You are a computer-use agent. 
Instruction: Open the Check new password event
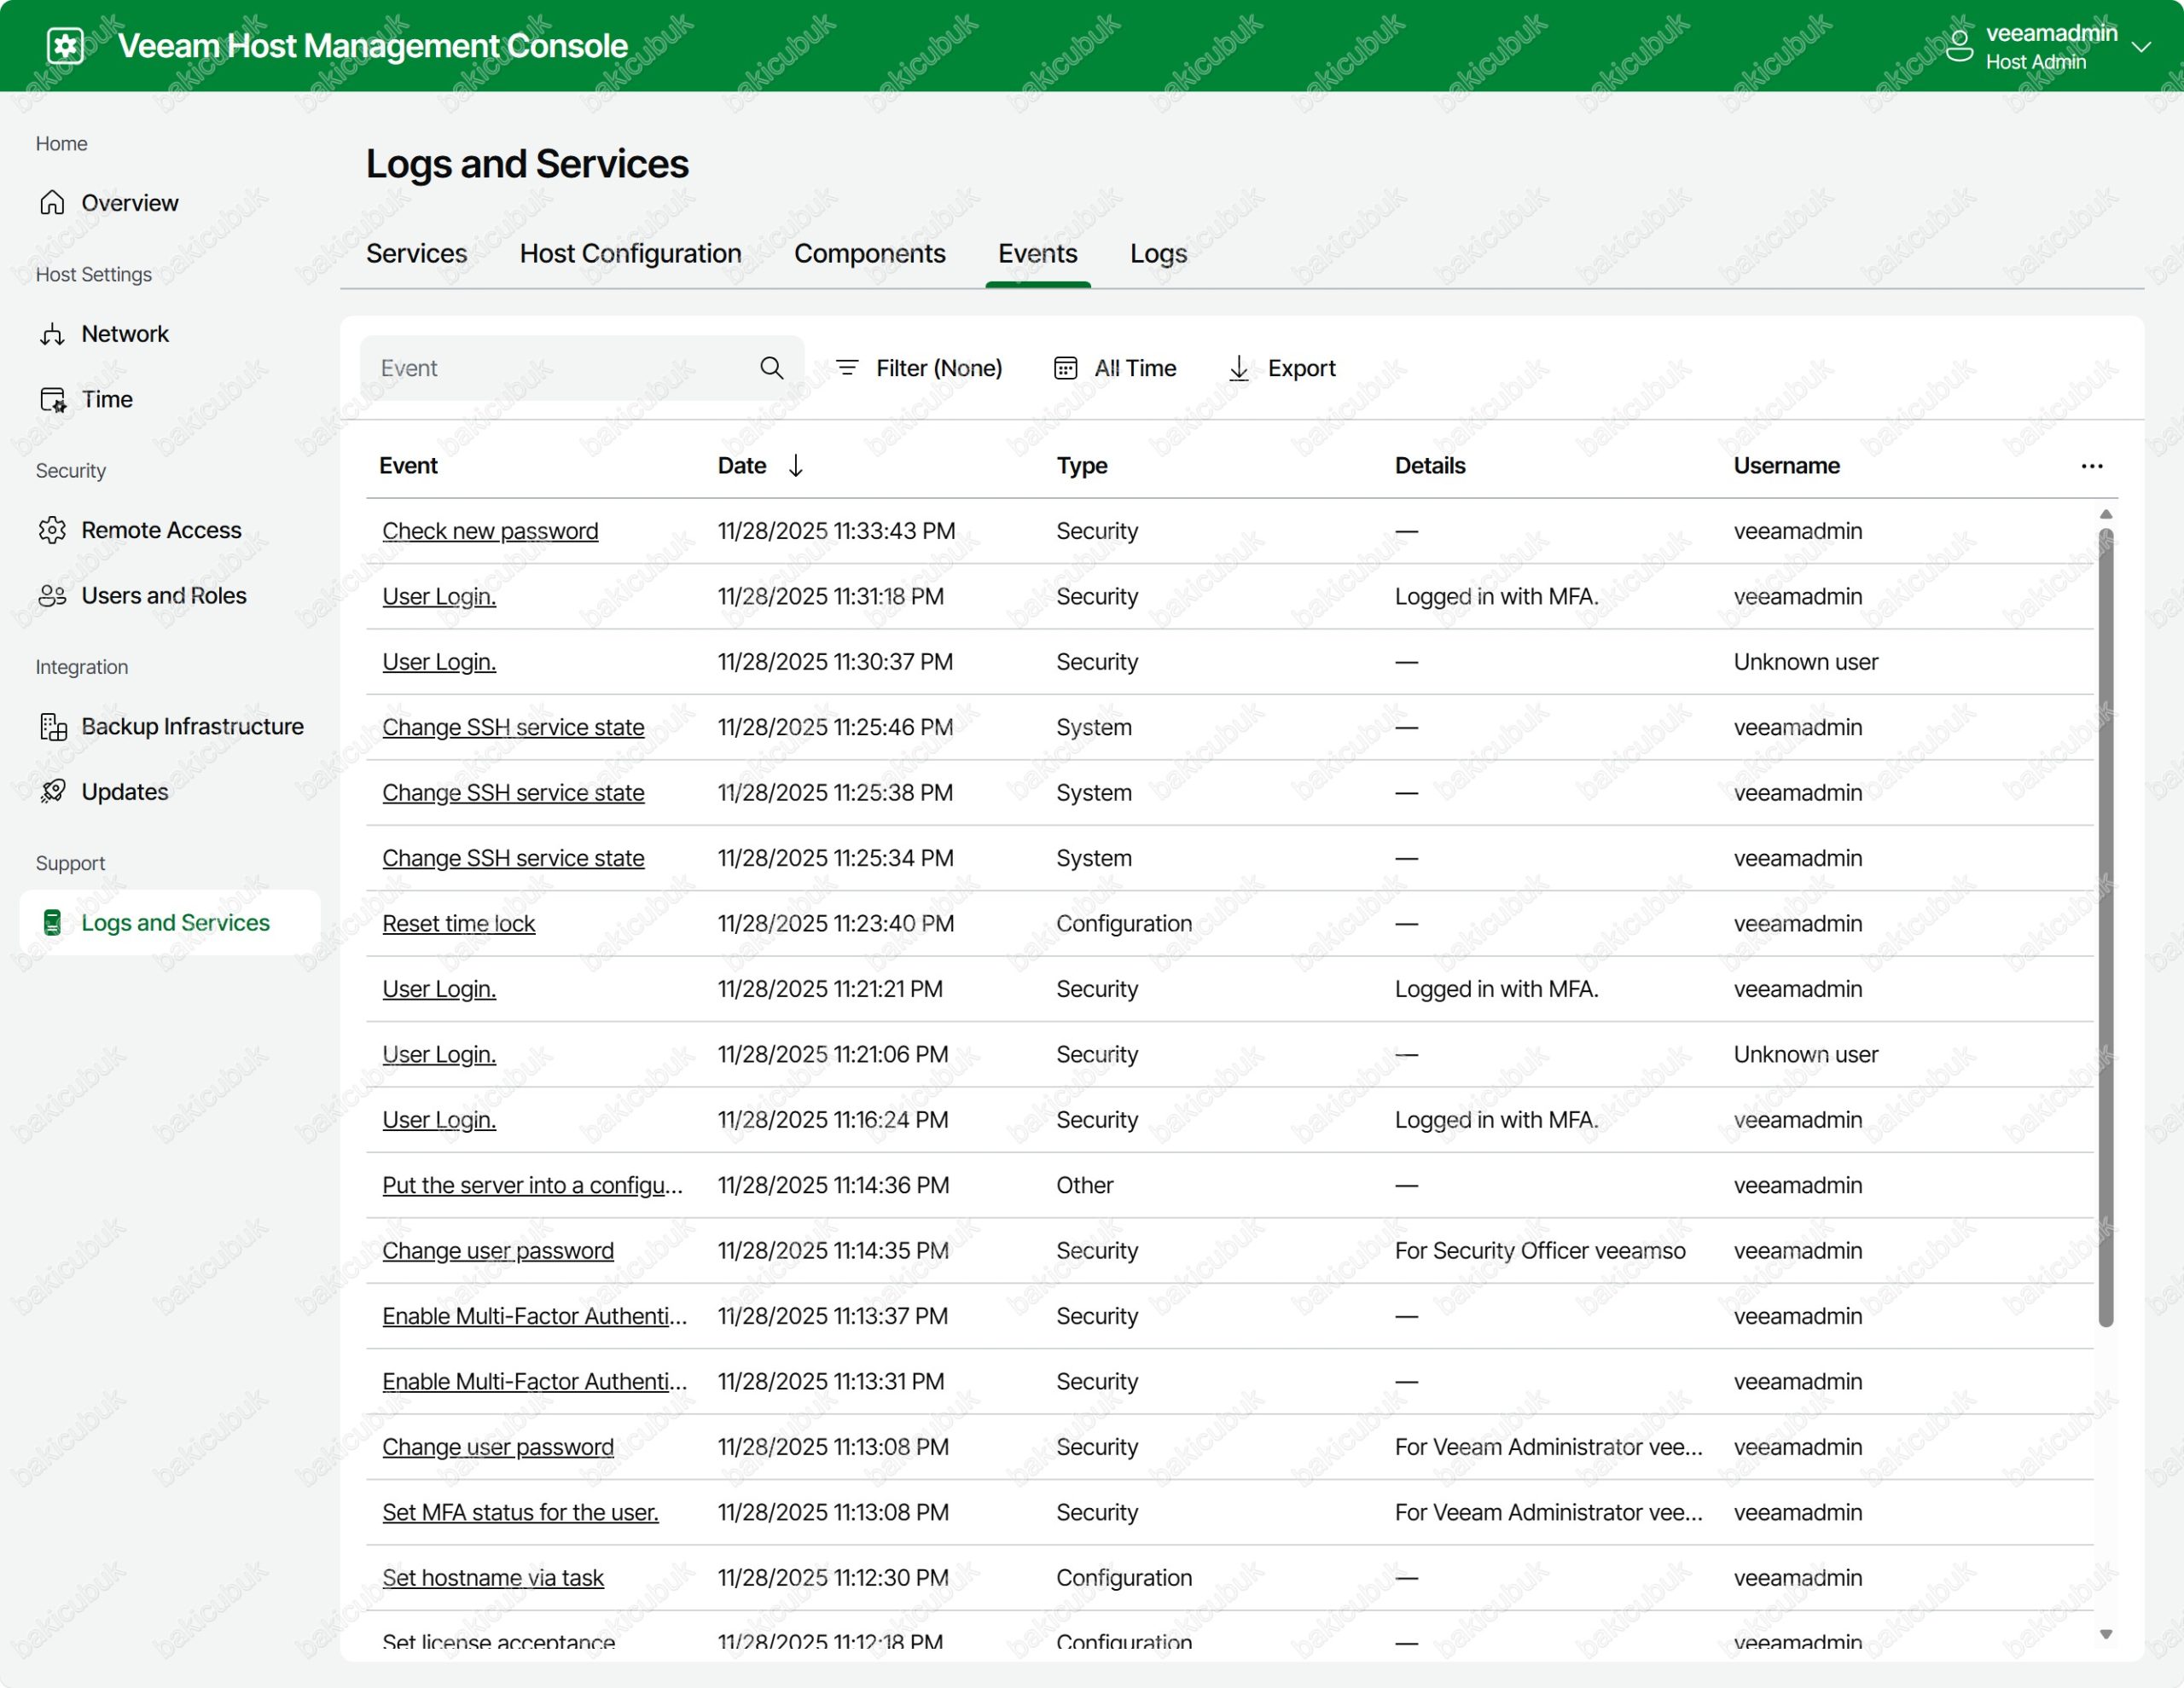coord(490,531)
